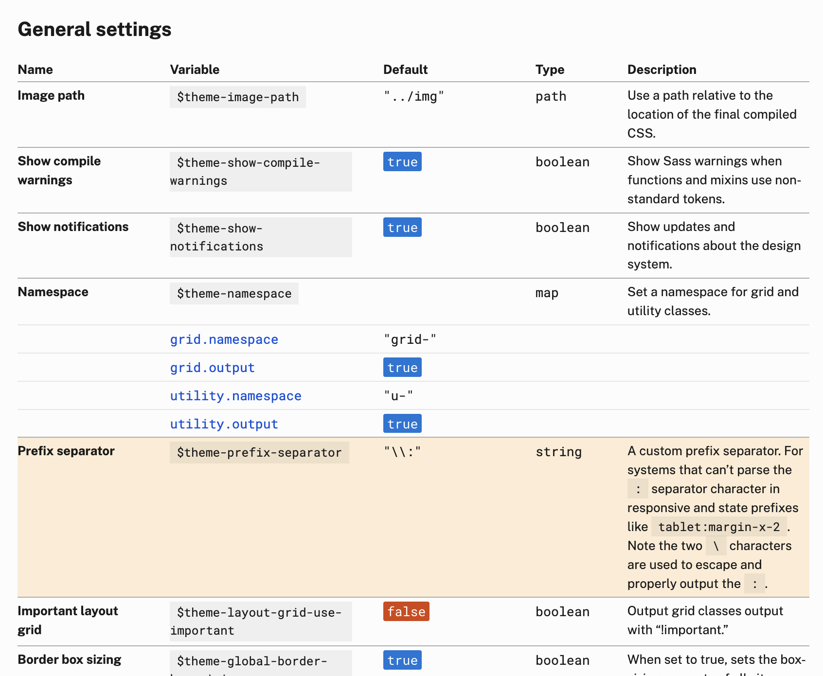
Task: Click the tablet:margin-x-2 code example
Action: pyautogui.click(x=719, y=527)
